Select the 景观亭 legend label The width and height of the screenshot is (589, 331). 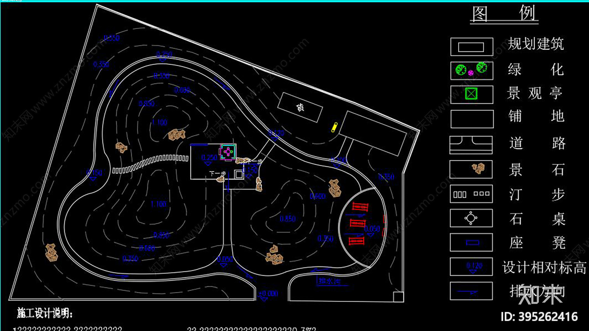pyautogui.click(x=535, y=93)
